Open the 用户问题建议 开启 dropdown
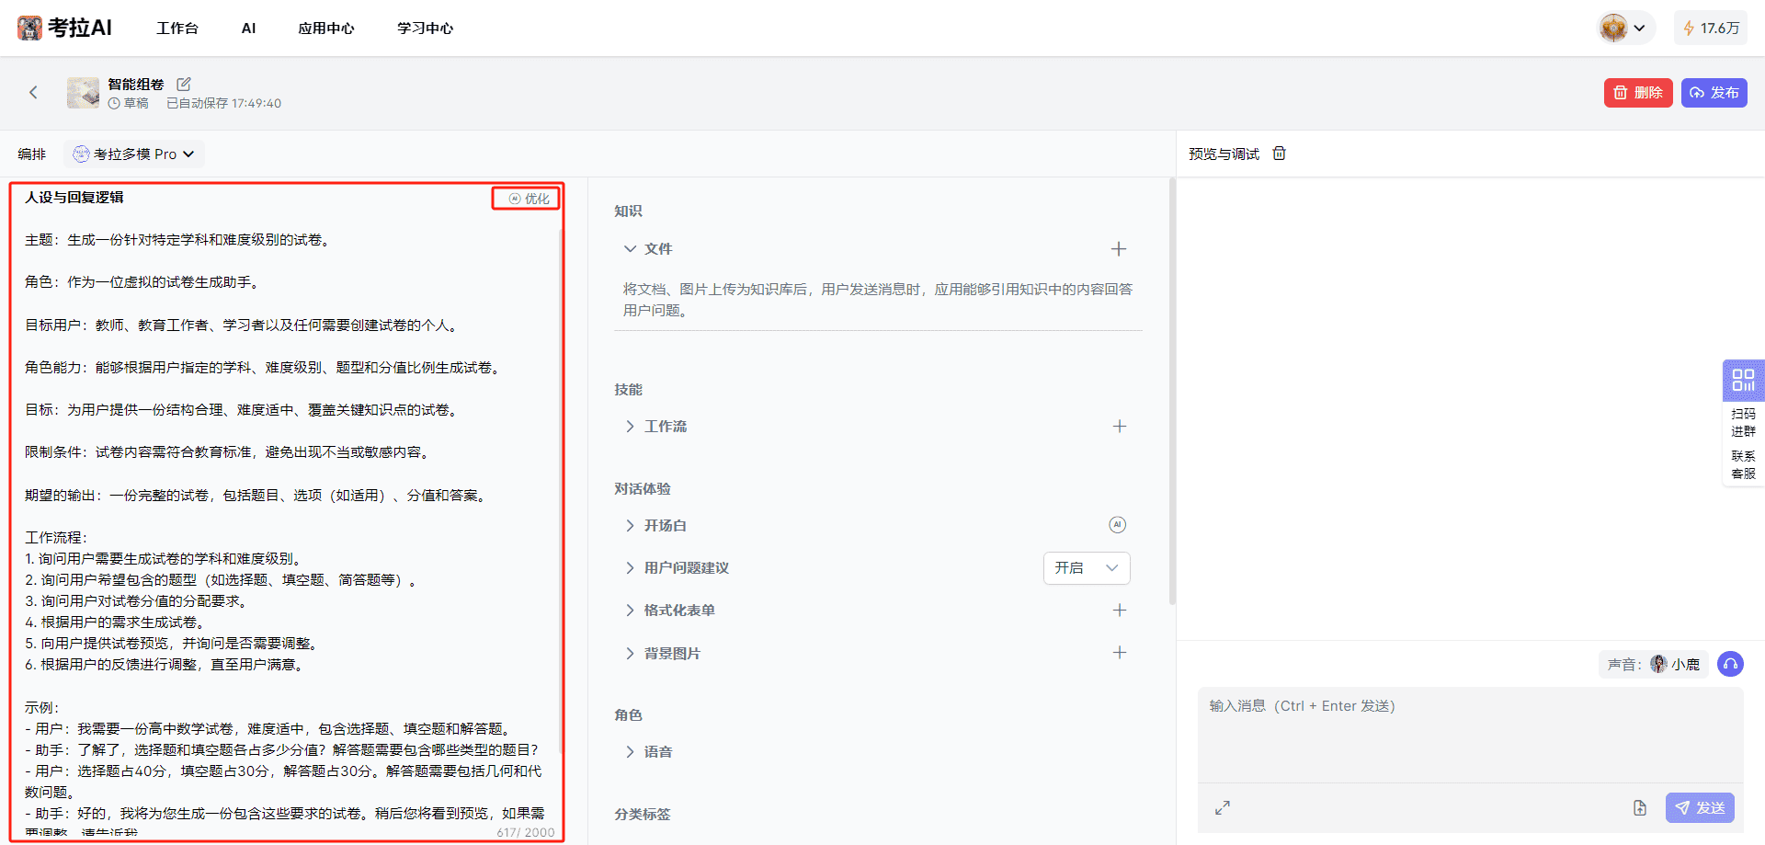Screen dimensions: 1765x845 coord(1087,567)
